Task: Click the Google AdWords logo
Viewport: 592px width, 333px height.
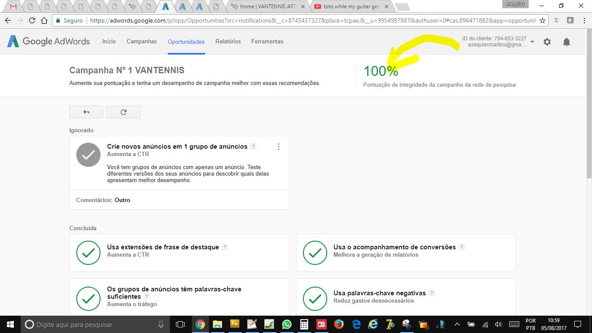Action: tap(49, 41)
